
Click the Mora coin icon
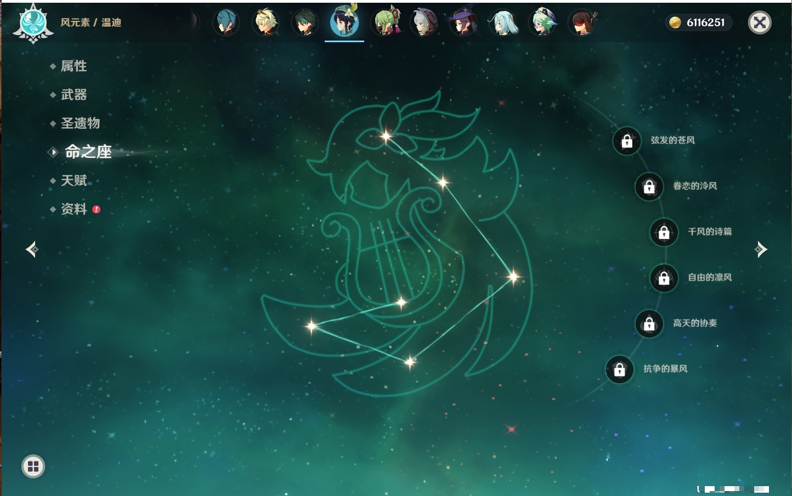click(x=675, y=22)
